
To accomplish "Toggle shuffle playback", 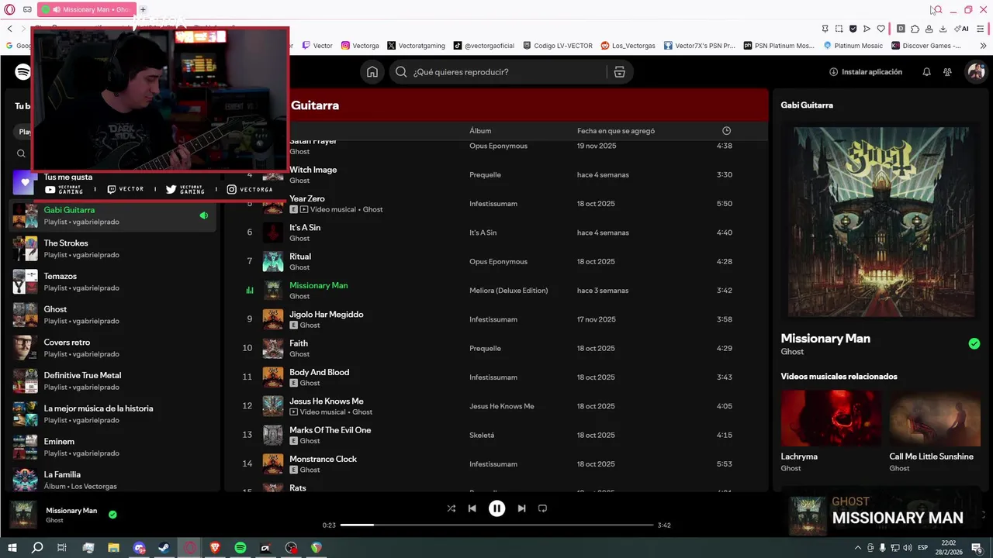I will [452, 508].
